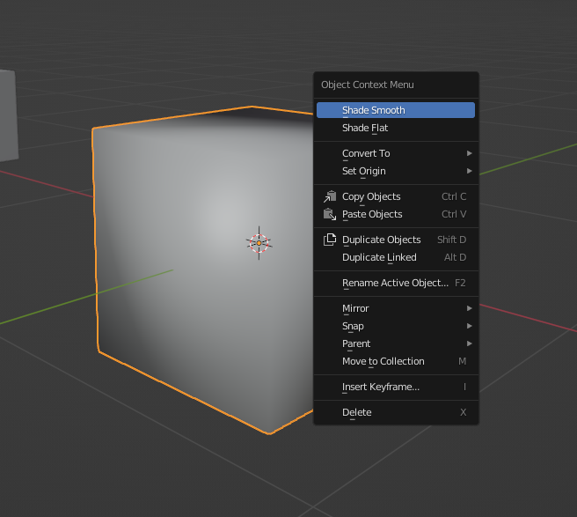Click Object Context Menu title text
This screenshot has height=517, width=577.
tap(368, 85)
